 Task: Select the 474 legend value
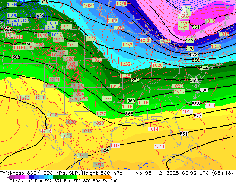tap(11, 181)
